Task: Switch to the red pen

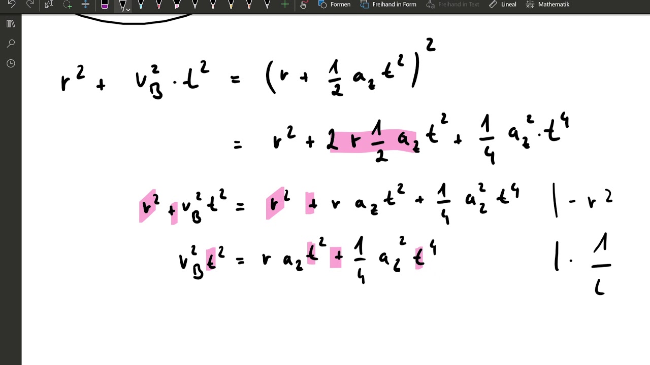Action: (158, 4)
